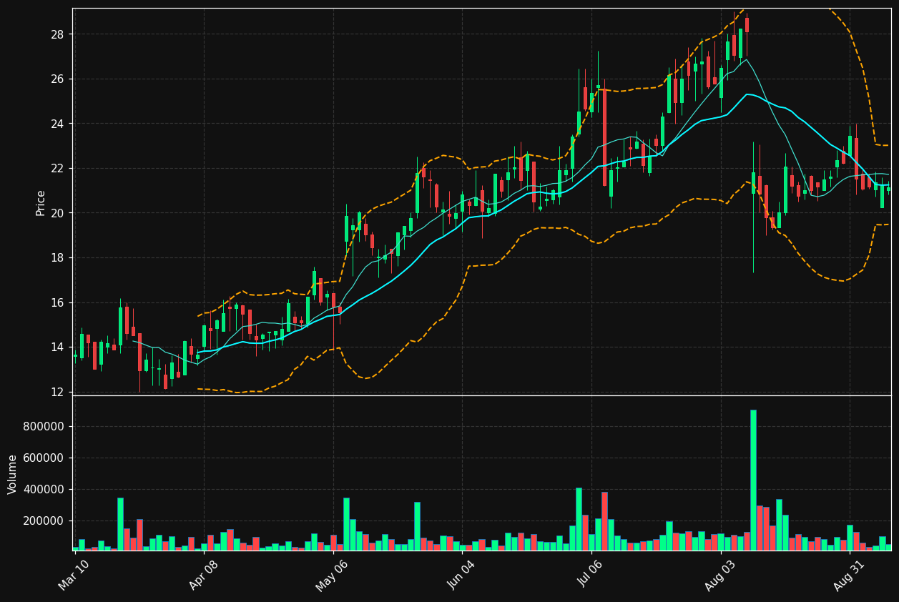This screenshot has height=602, width=899.
Task: Click the 'Jun 04' date label
Action: pos(462,576)
